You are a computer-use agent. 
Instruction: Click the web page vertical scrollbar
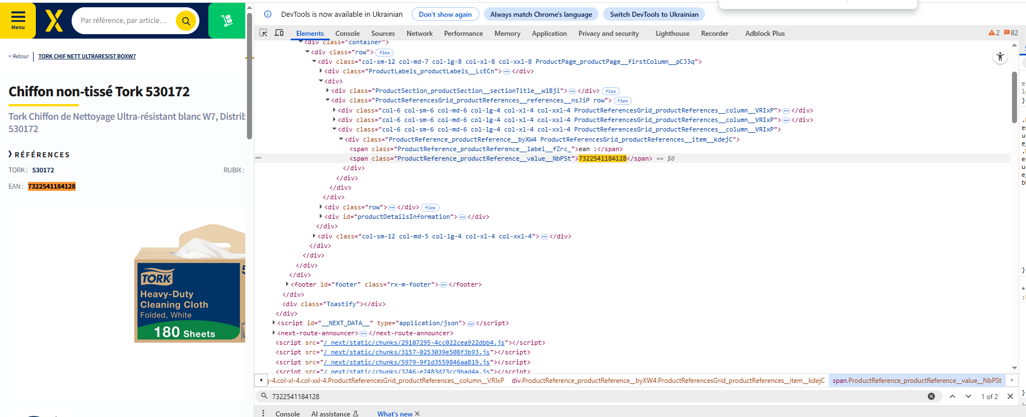coord(249,76)
